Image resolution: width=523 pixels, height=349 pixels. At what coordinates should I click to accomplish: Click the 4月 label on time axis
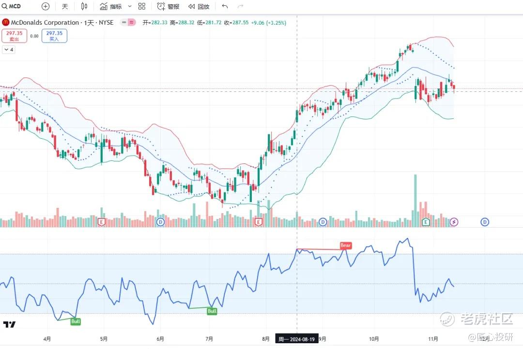click(47, 339)
